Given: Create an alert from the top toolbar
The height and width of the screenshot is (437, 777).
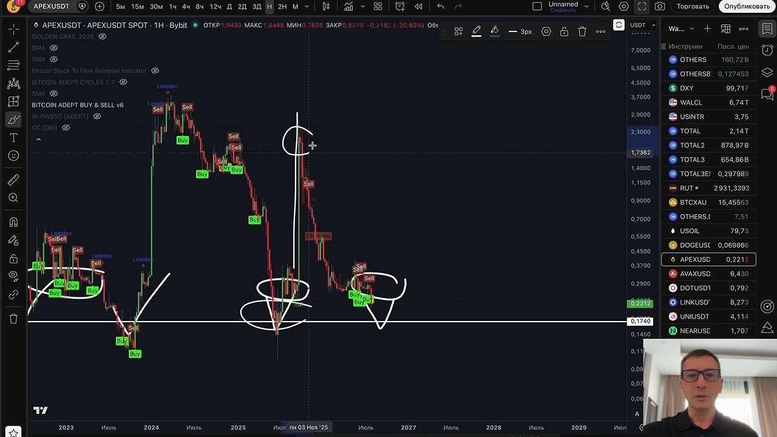Looking at the screenshot, I should click(x=400, y=7).
